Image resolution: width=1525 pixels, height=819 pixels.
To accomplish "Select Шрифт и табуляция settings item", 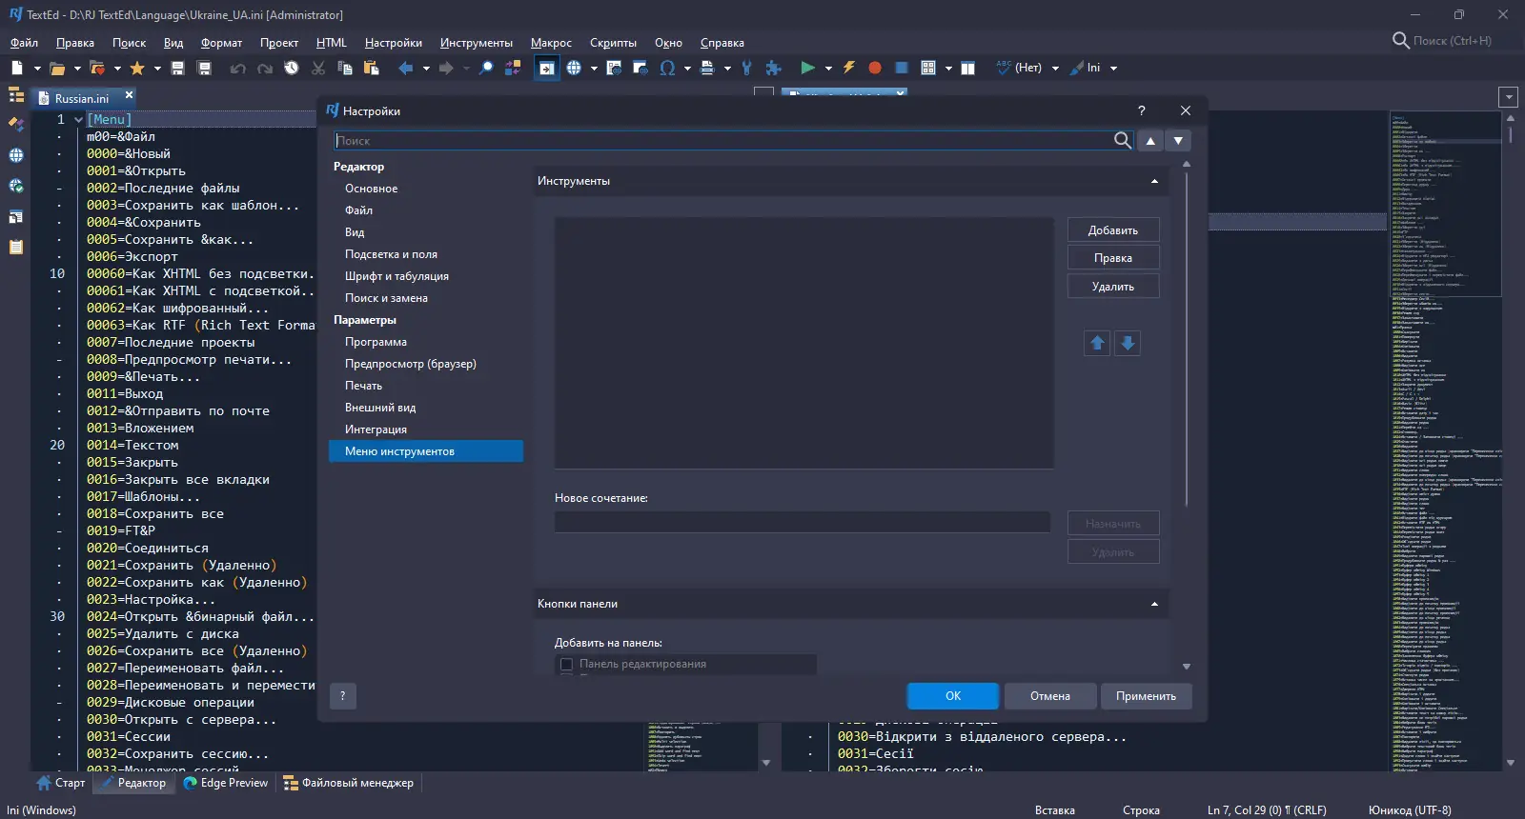I will click(396, 276).
